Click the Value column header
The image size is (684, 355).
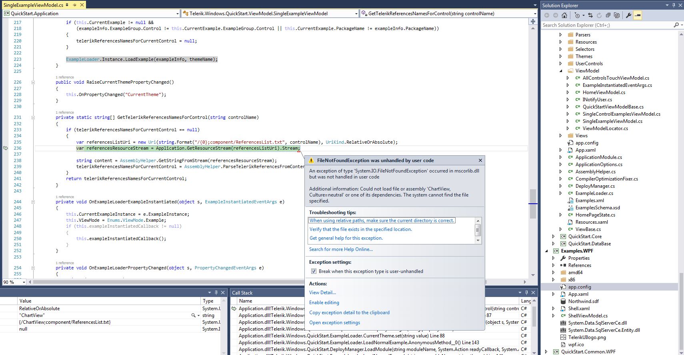tap(109, 301)
